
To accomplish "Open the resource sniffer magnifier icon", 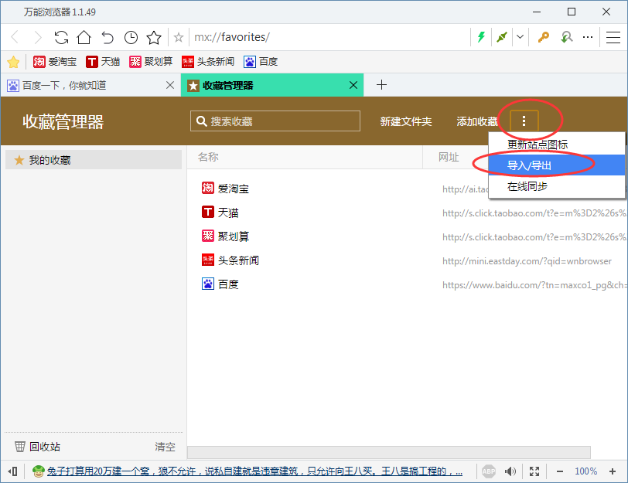I will [x=568, y=36].
